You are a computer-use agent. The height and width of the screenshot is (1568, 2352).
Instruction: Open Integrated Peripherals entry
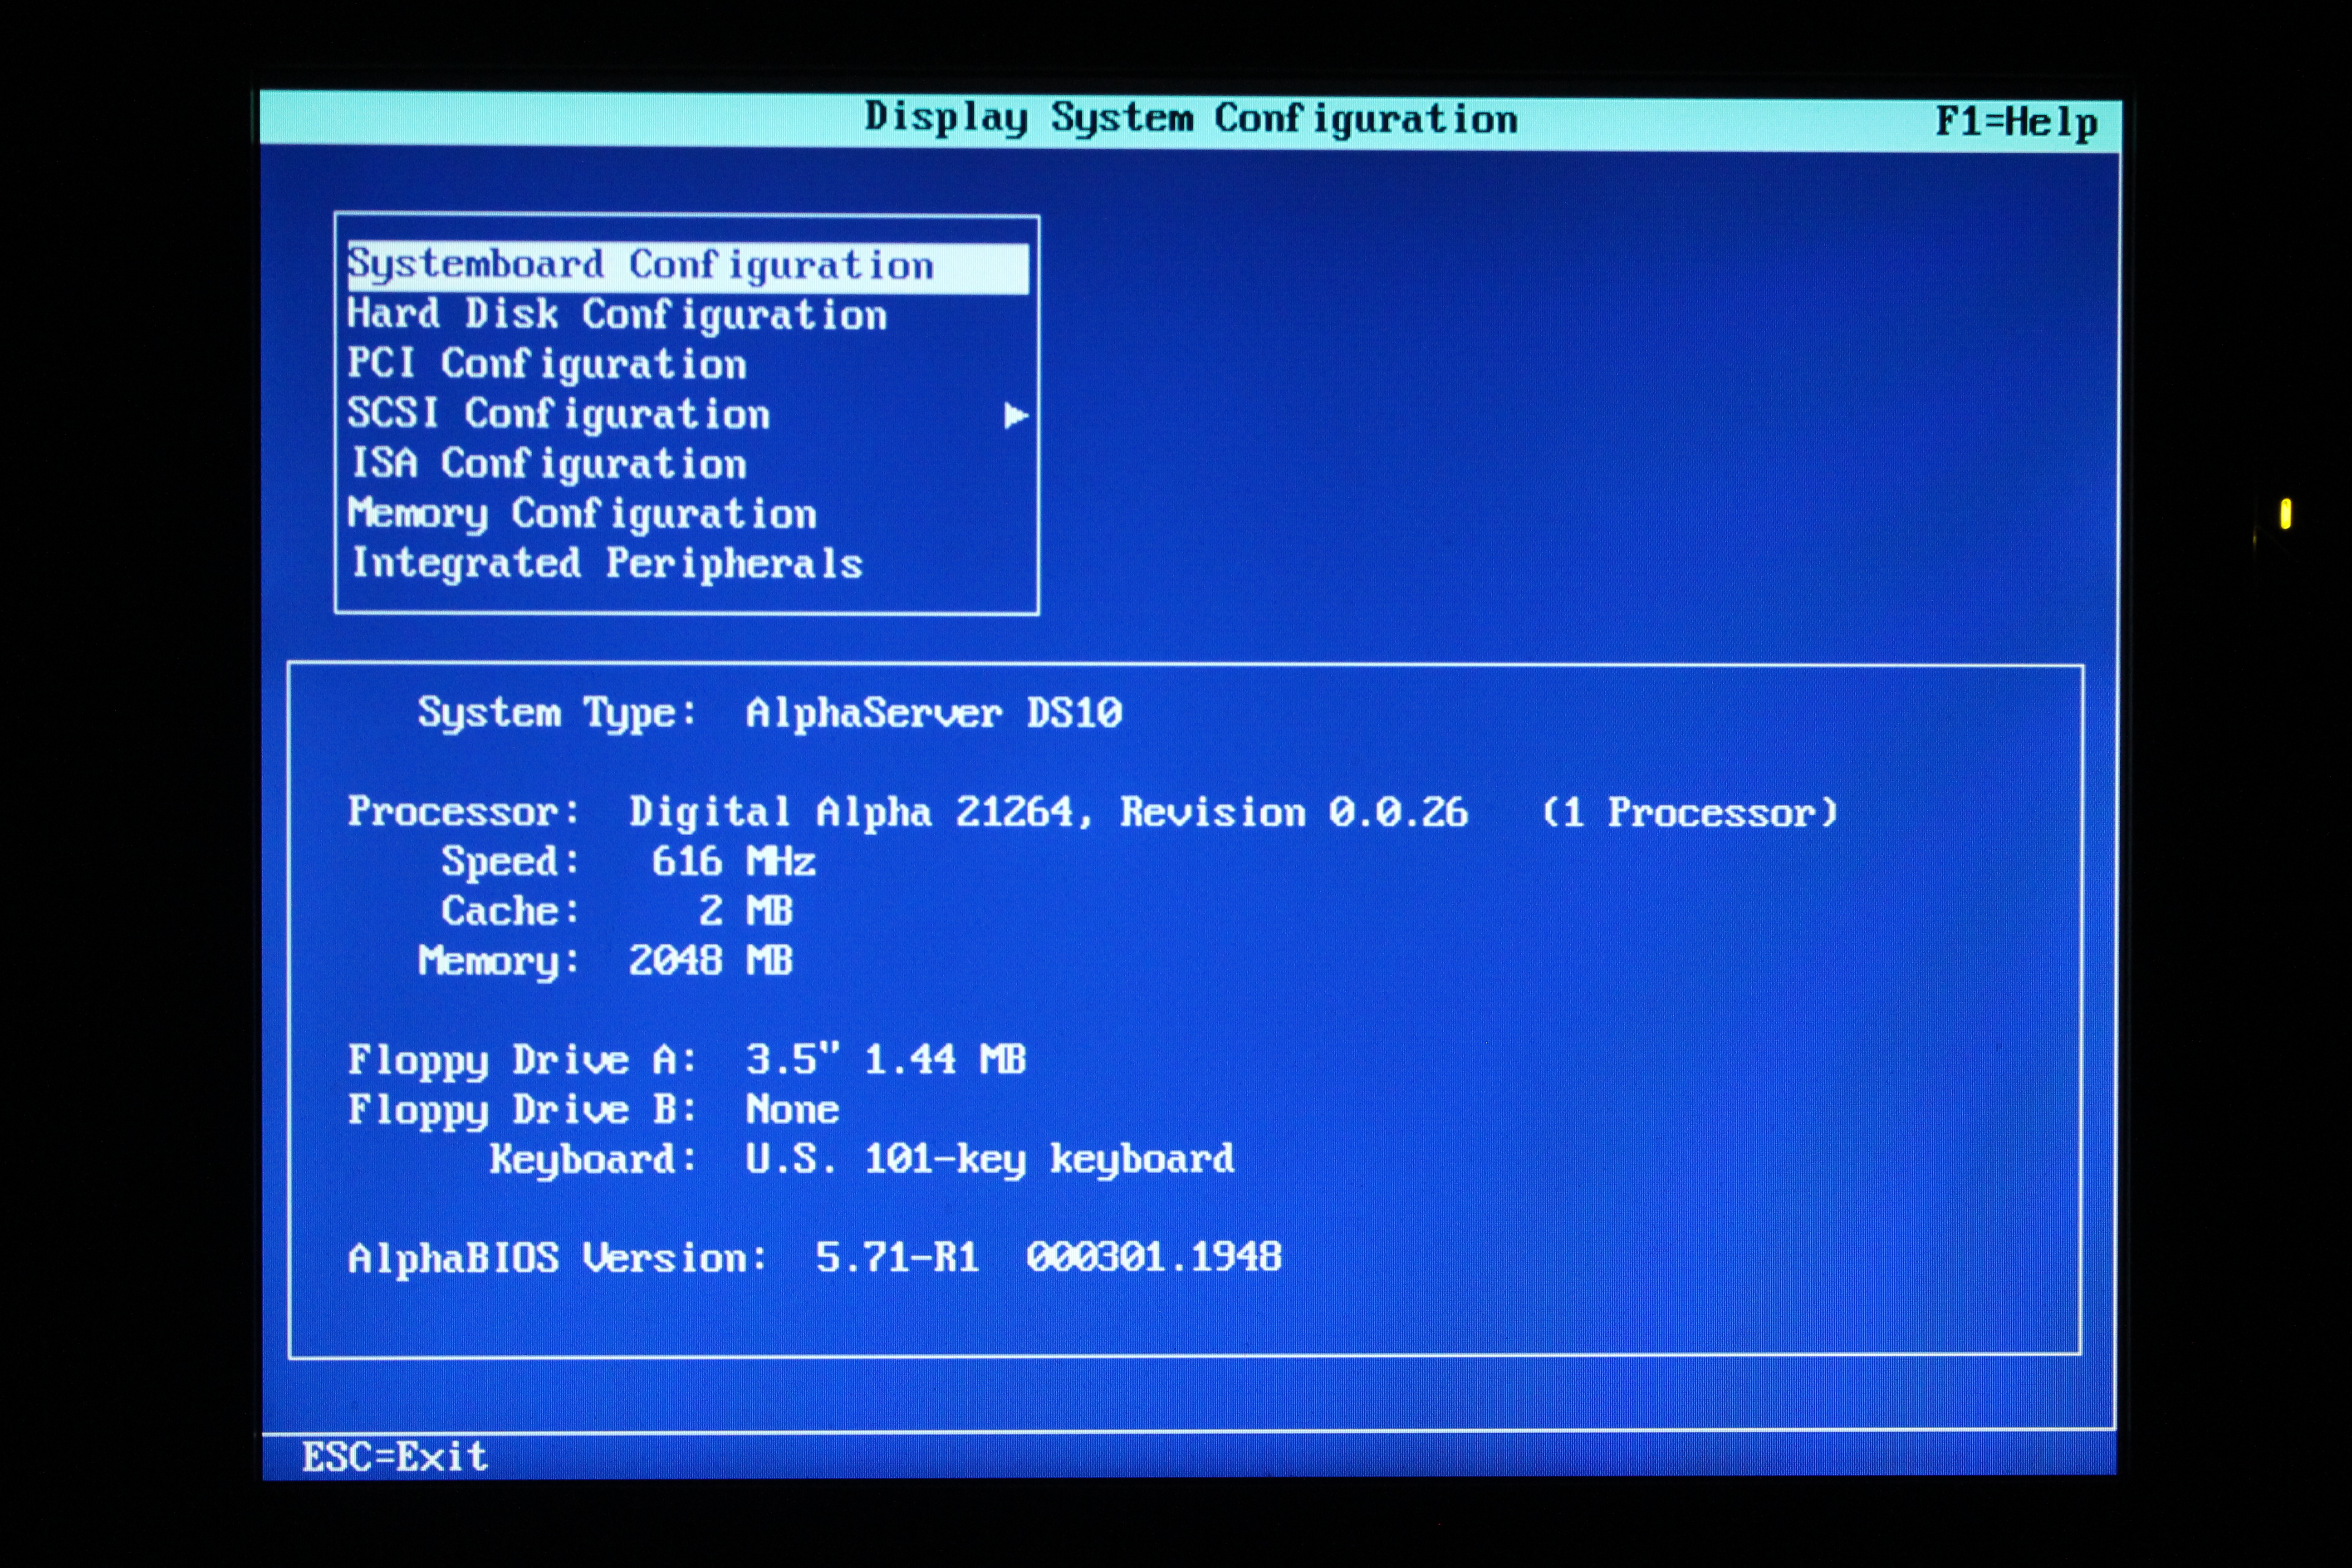[x=606, y=564]
